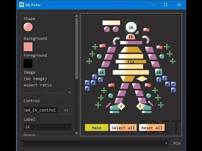Select the pink fk neck control
The height and width of the screenshot is (151, 202).
[130, 36]
